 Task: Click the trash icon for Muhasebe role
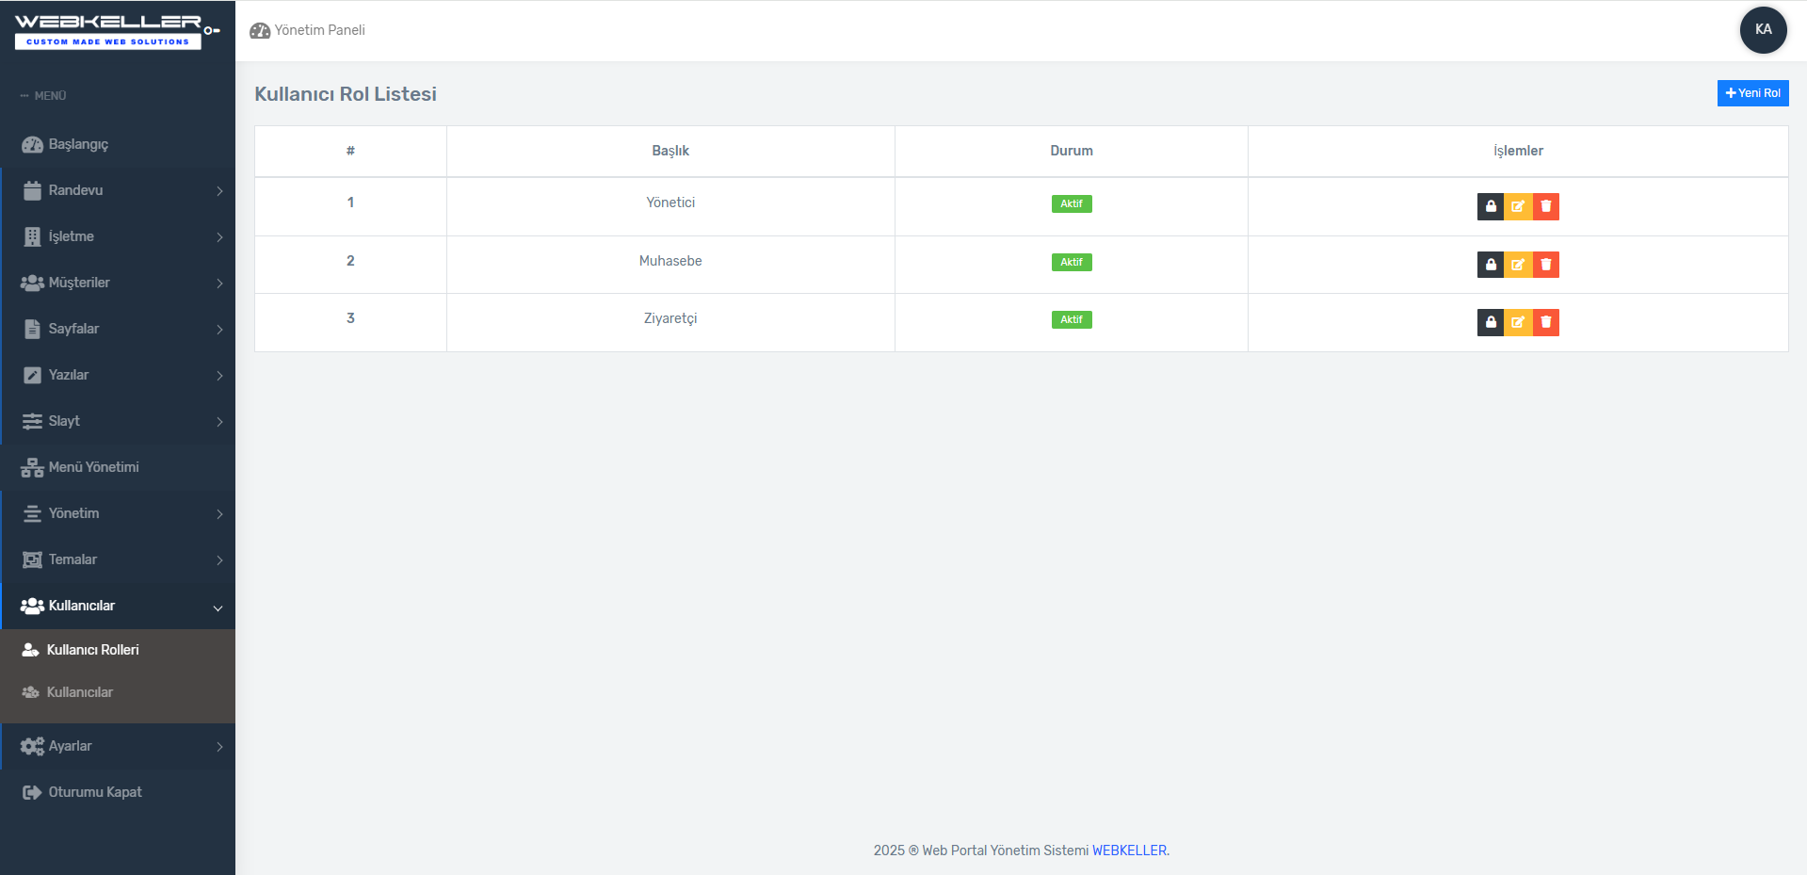click(x=1545, y=265)
